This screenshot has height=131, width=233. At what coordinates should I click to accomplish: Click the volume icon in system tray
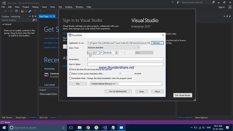click(204, 128)
